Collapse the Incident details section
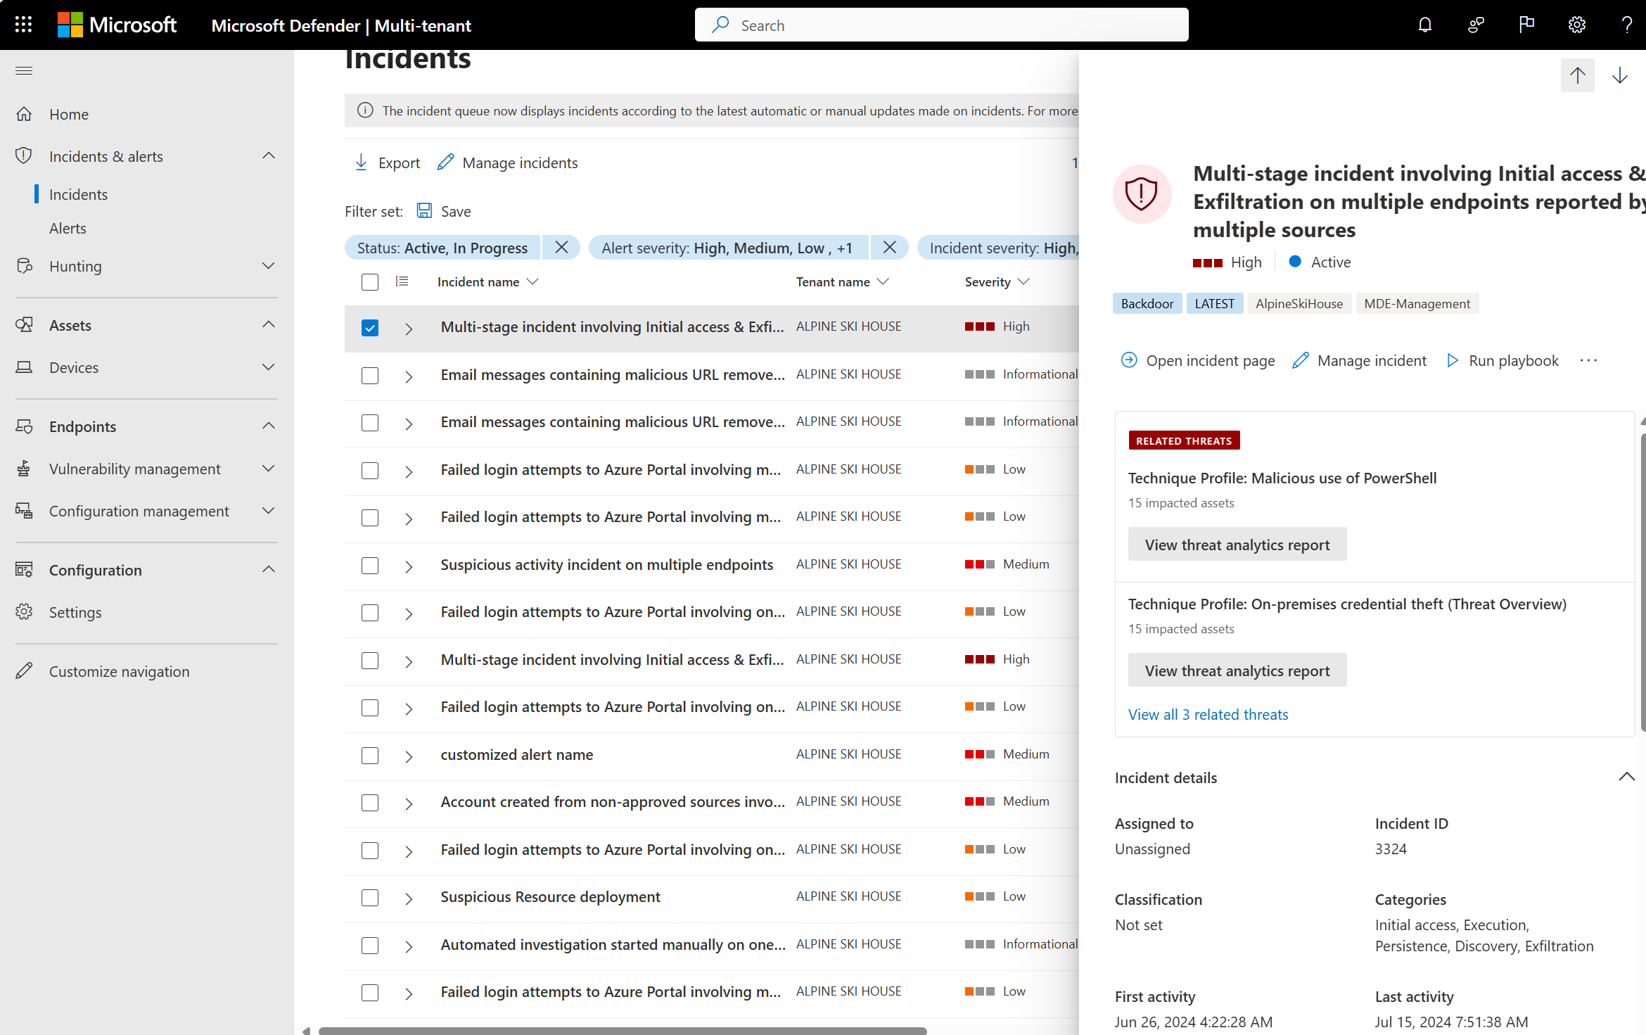The width and height of the screenshot is (1646, 1035). pos(1626,777)
